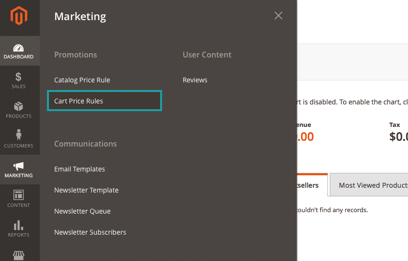Click the Magento logo icon
The image size is (408, 261).
coord(19,16)
